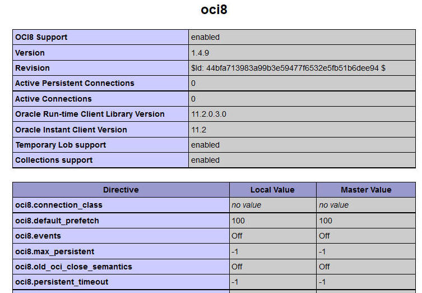Viewport: 422px width, 293px height.
Task: Click the Master Value column header
Action: (366, 190)
